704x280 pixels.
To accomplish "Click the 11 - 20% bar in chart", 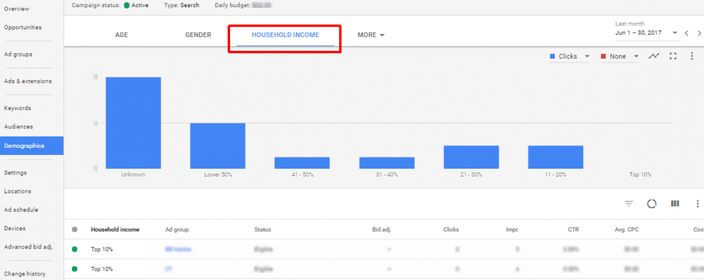I will (555, 157).
